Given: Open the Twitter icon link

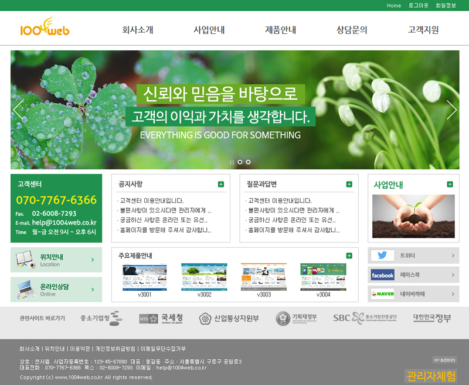Looking at the screenshot, I should pos(382,255).
